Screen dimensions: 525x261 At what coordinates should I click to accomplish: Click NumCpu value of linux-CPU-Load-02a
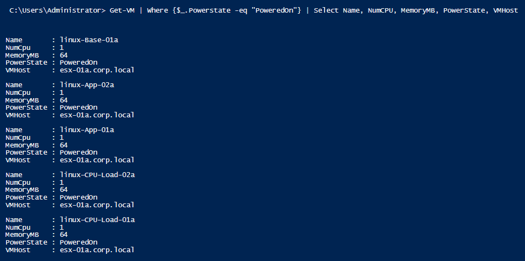(62, 183)
